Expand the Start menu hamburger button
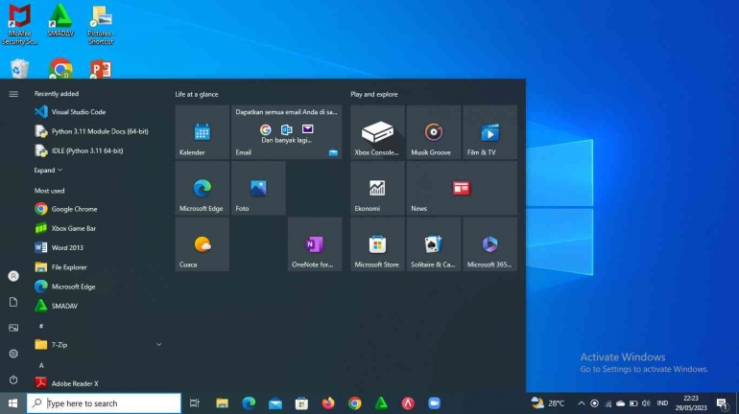739x414 pixels. pyautogui.click(x=13, y=94)
